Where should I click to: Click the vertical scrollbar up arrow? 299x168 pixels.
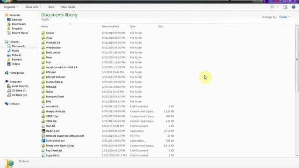point(297,26)
